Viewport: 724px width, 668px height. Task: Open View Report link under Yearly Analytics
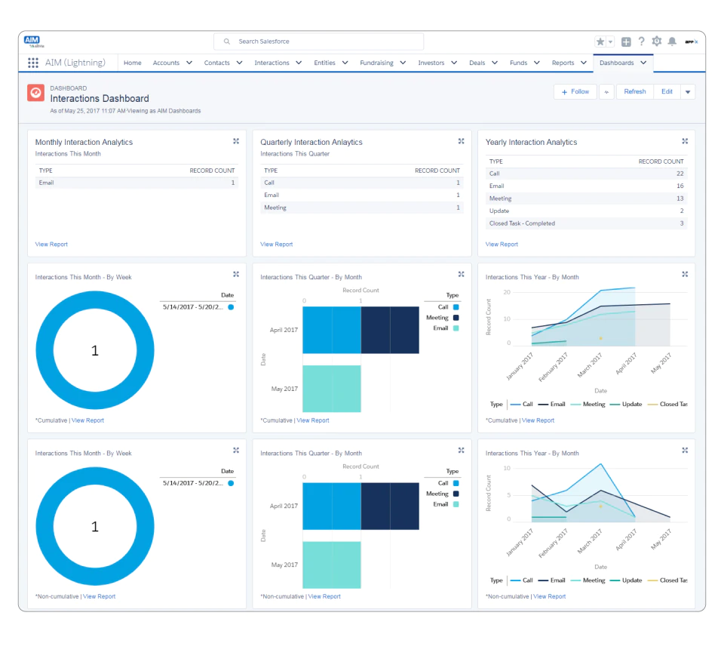[502, 245]
